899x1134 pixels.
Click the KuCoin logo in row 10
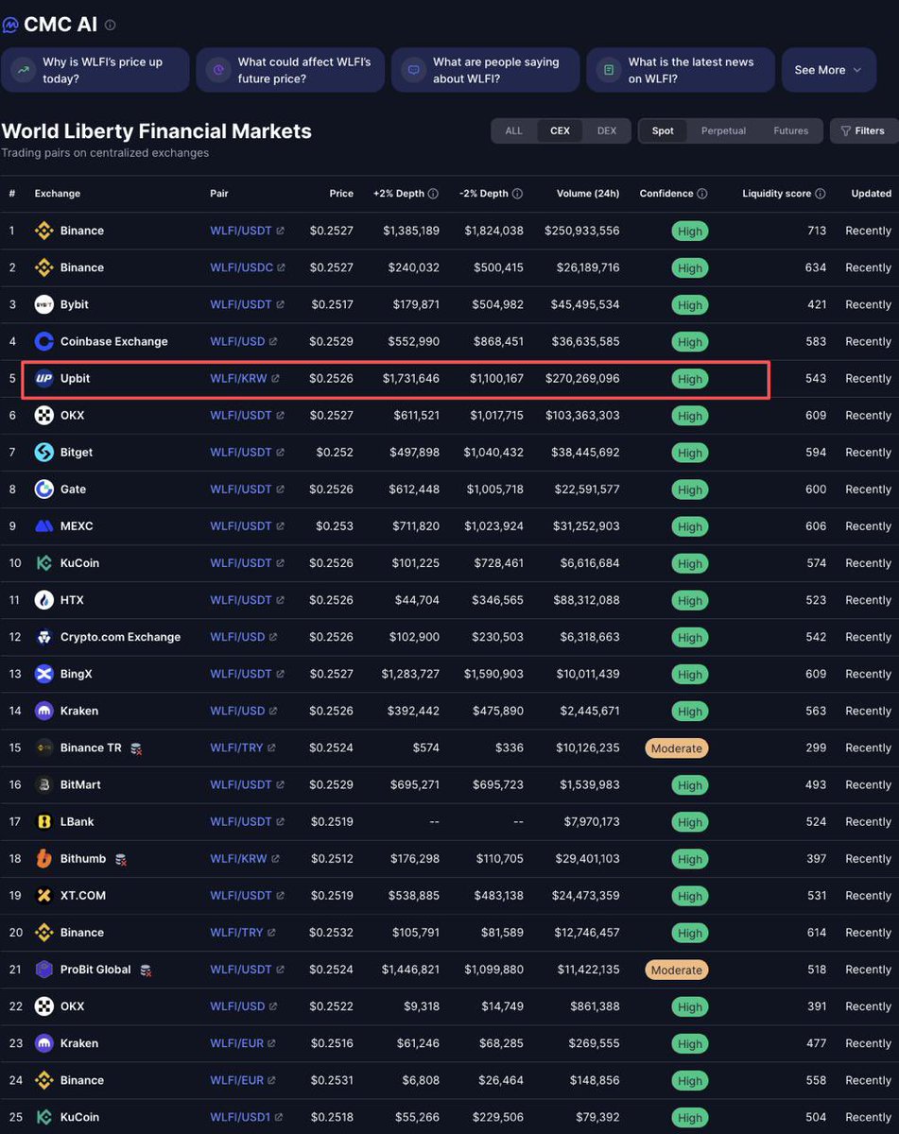point(44,562)
